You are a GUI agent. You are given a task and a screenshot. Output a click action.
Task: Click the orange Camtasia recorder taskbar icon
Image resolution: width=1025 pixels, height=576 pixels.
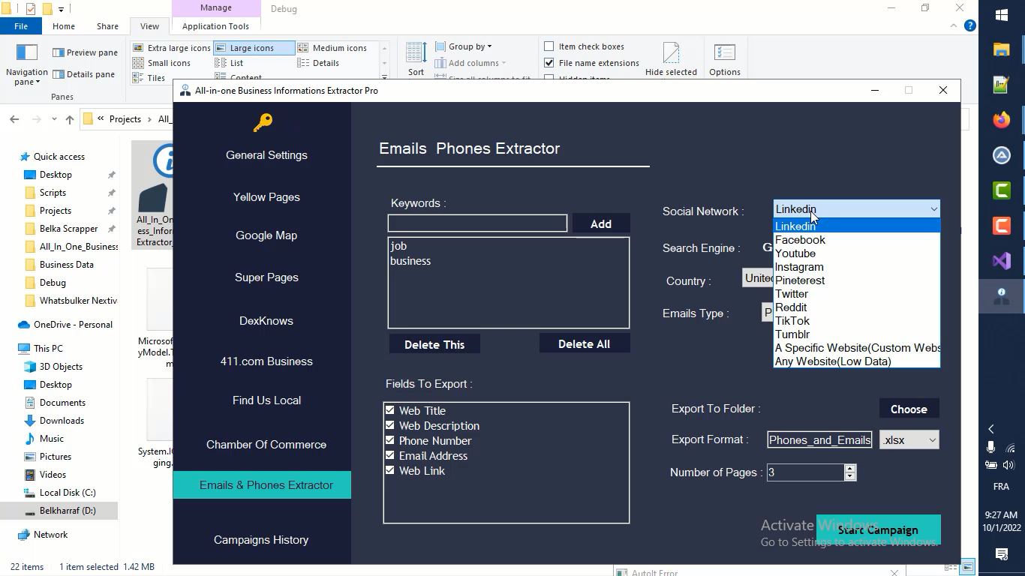(1002, 225)
